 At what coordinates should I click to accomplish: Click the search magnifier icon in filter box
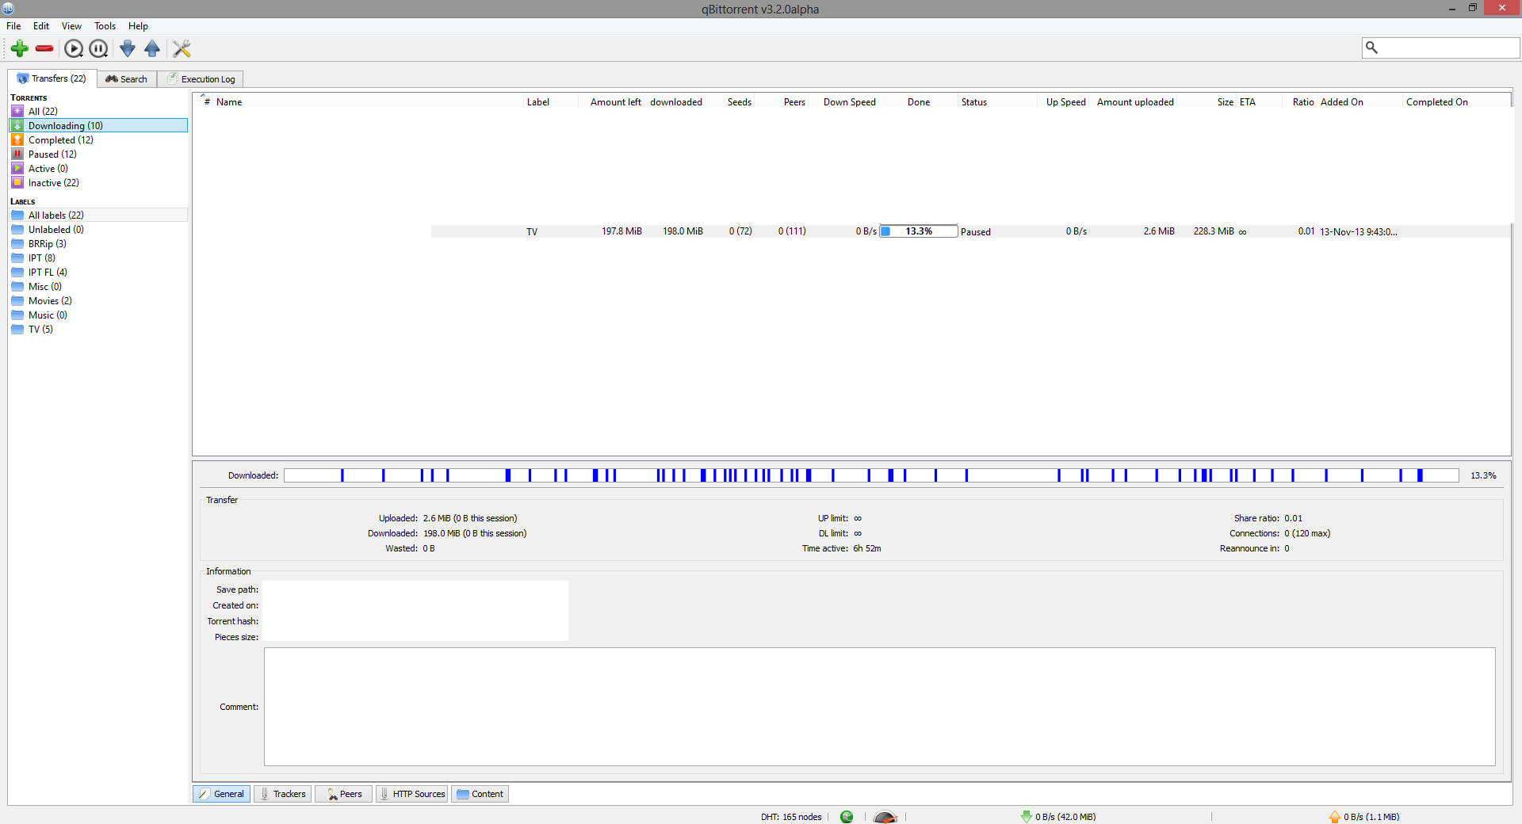(x=1371, y=48)
